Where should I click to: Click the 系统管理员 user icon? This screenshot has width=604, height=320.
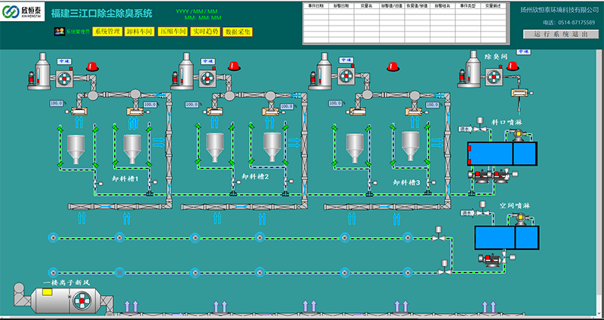[60, 32]
